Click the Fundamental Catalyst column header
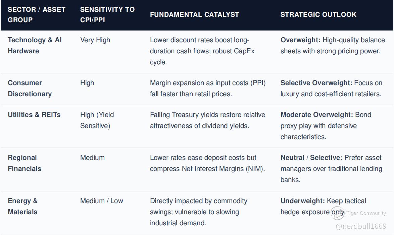The width and height of the screenshot is (394, 235). [x=195, y=14]
